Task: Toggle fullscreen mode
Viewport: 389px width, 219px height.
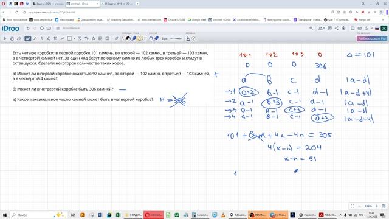Action: [x=353, y=206]
